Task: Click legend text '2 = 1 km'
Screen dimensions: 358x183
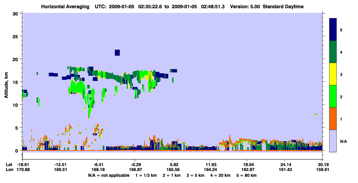Action: [172, 175]
